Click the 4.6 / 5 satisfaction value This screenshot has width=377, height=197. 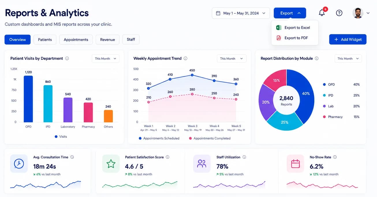click(x=134, y=166)
